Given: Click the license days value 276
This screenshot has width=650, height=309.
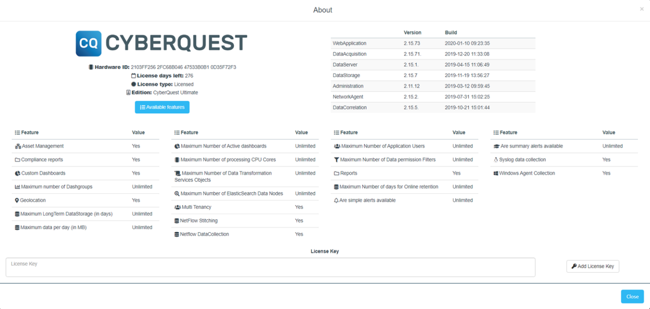Looking at the screenshot, I should coord(189,76).
